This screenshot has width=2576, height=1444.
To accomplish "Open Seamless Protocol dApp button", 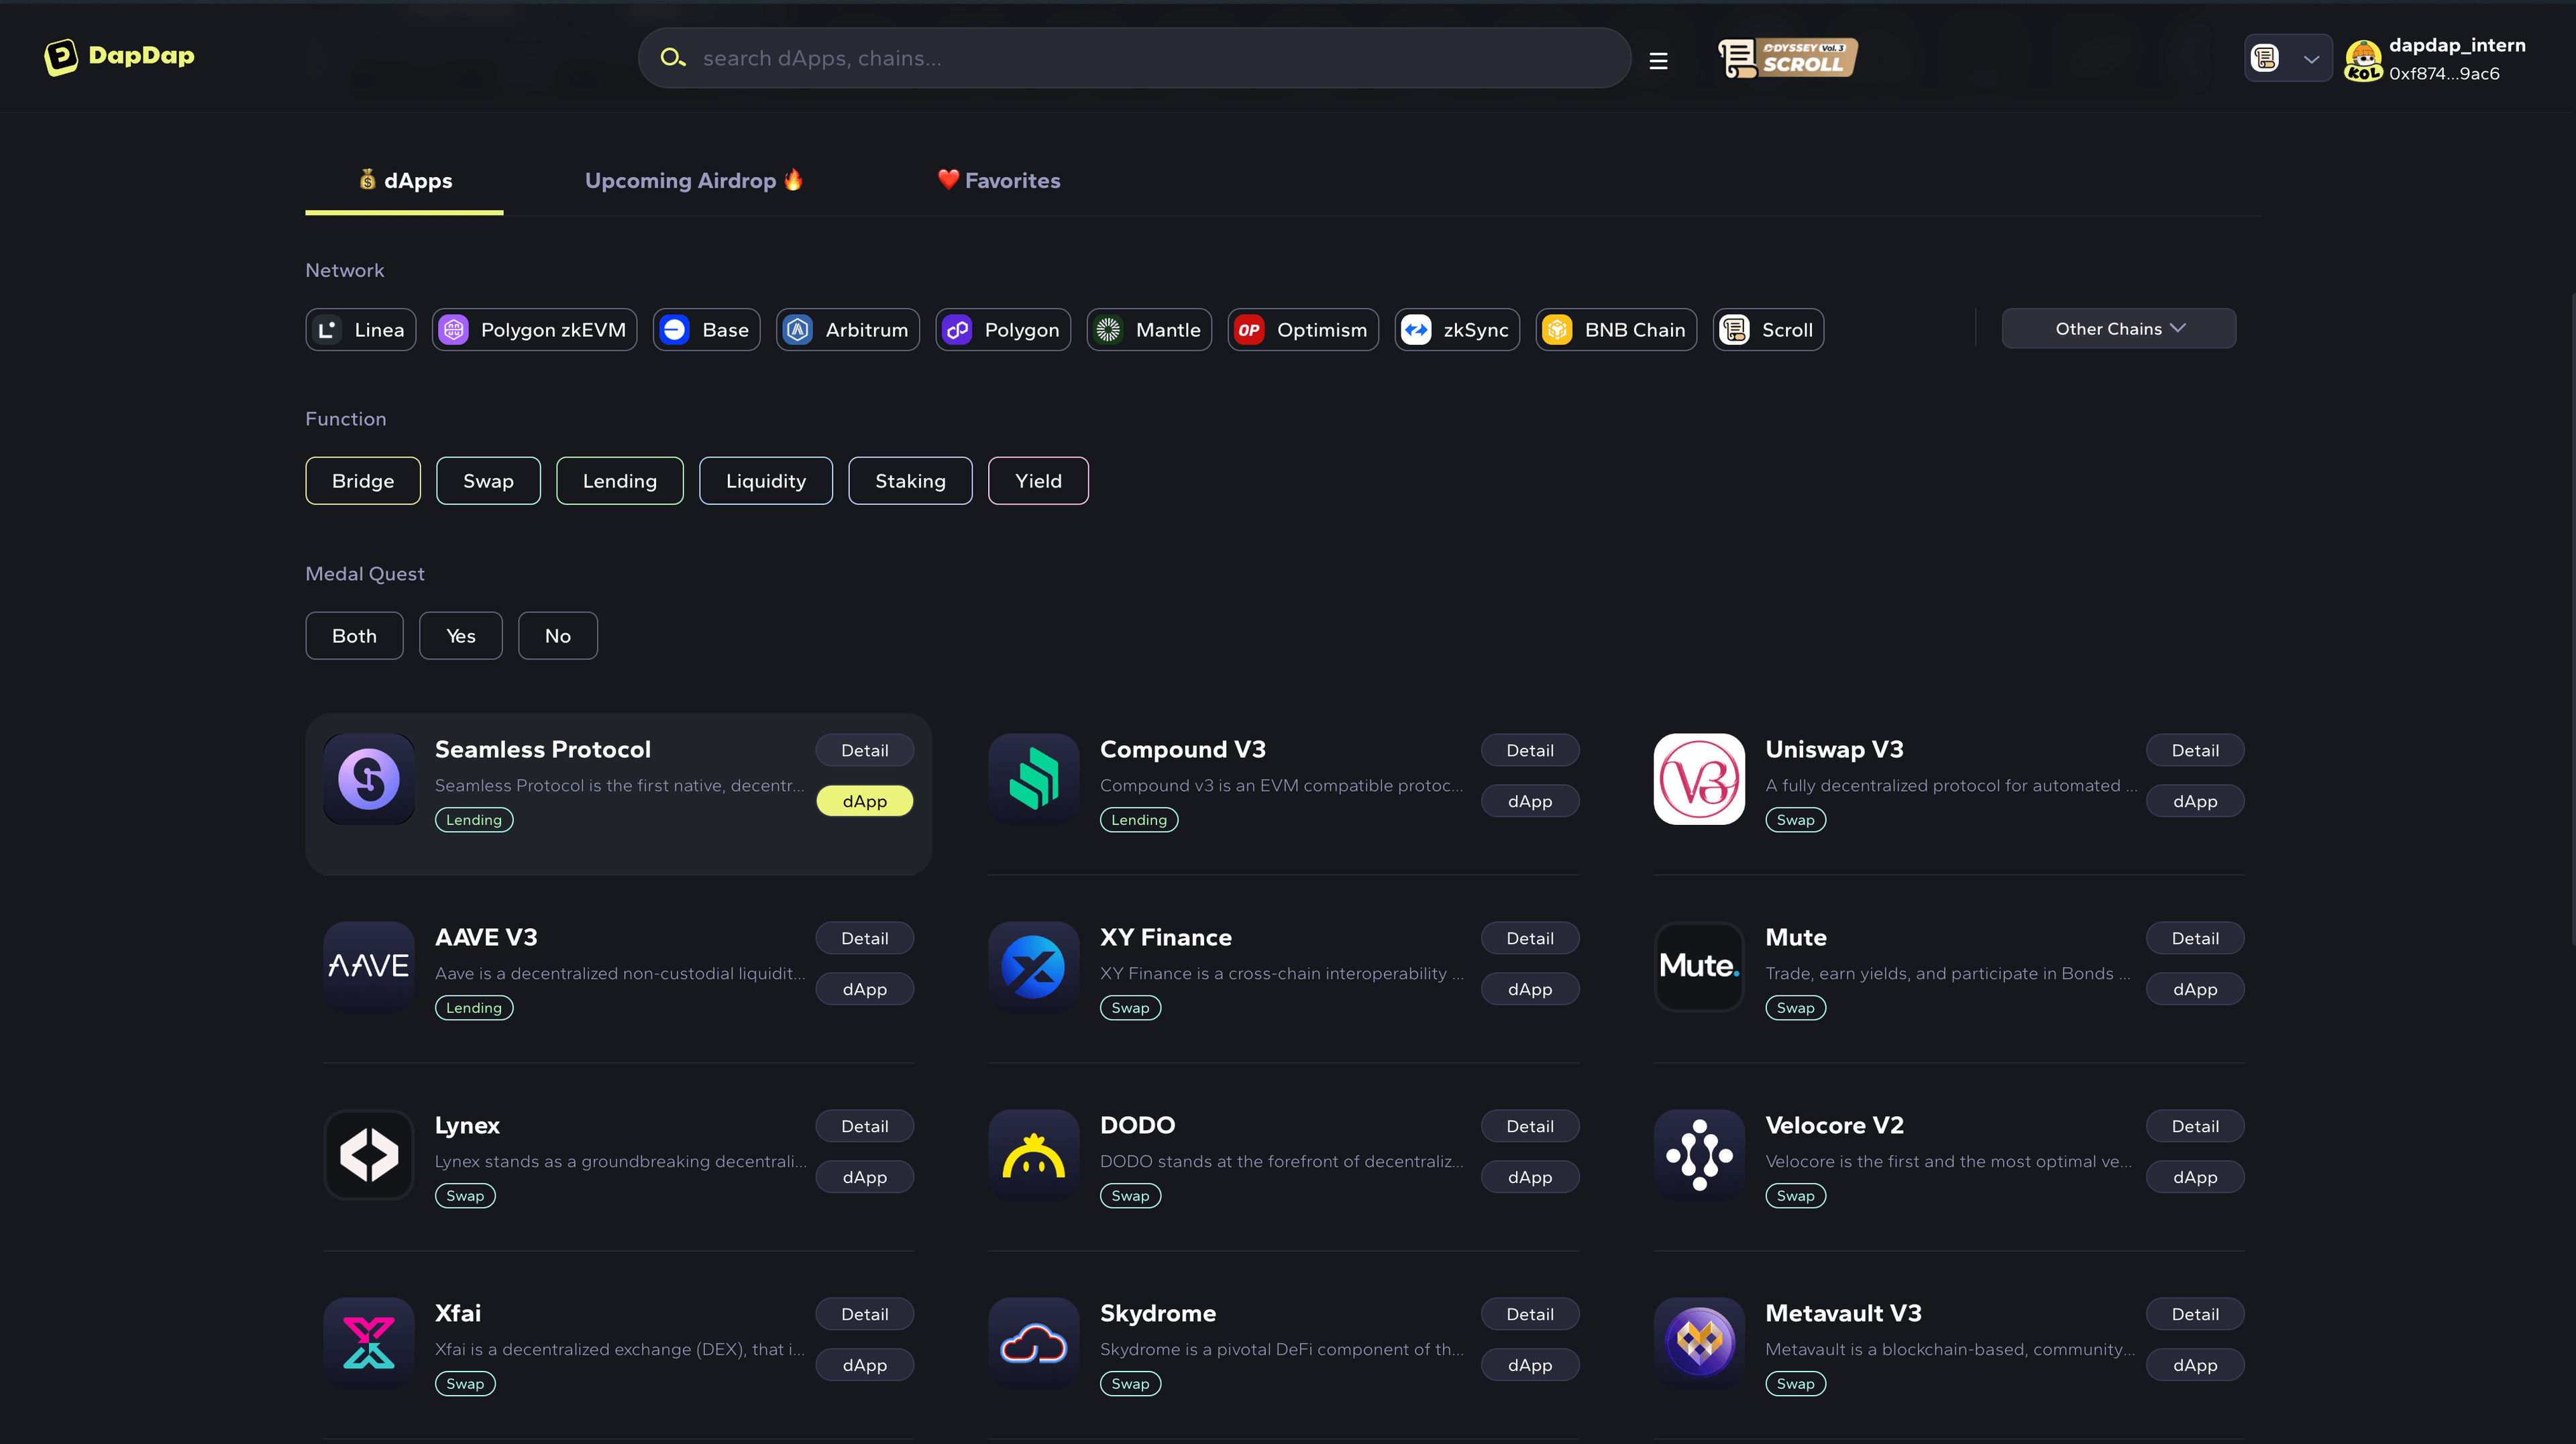I will tap(865, 801).
